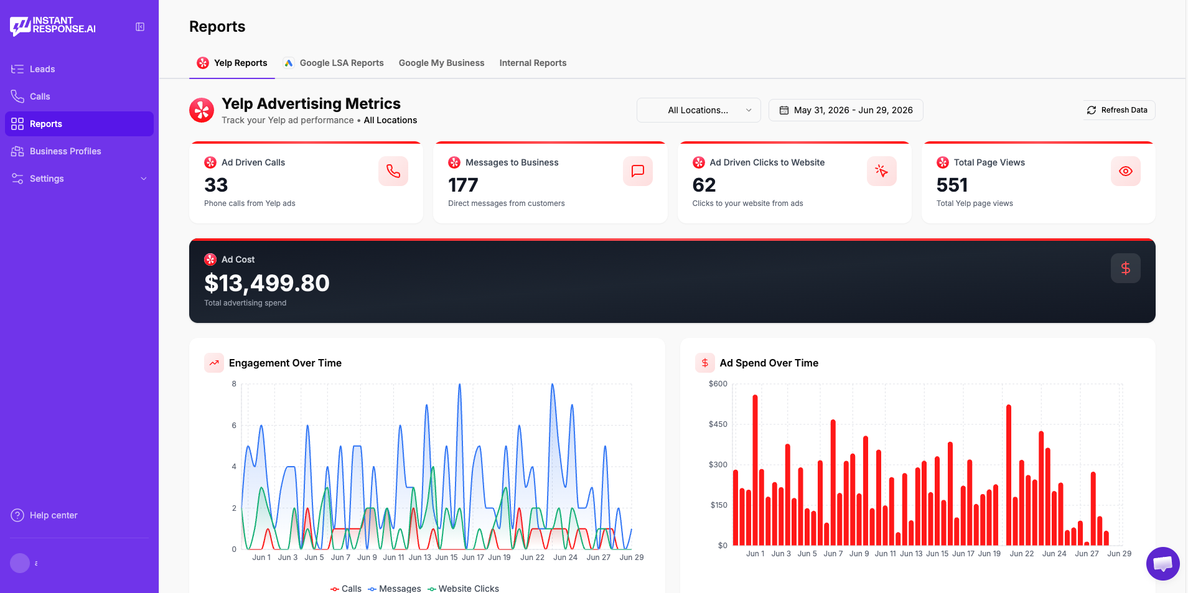Click the dollar icon by Ad Spend Over Time
The image size is (1188, 593).
pos(705,363)
